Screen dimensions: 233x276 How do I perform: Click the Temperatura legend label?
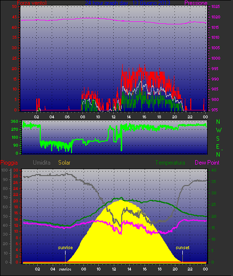coord(170,163)
